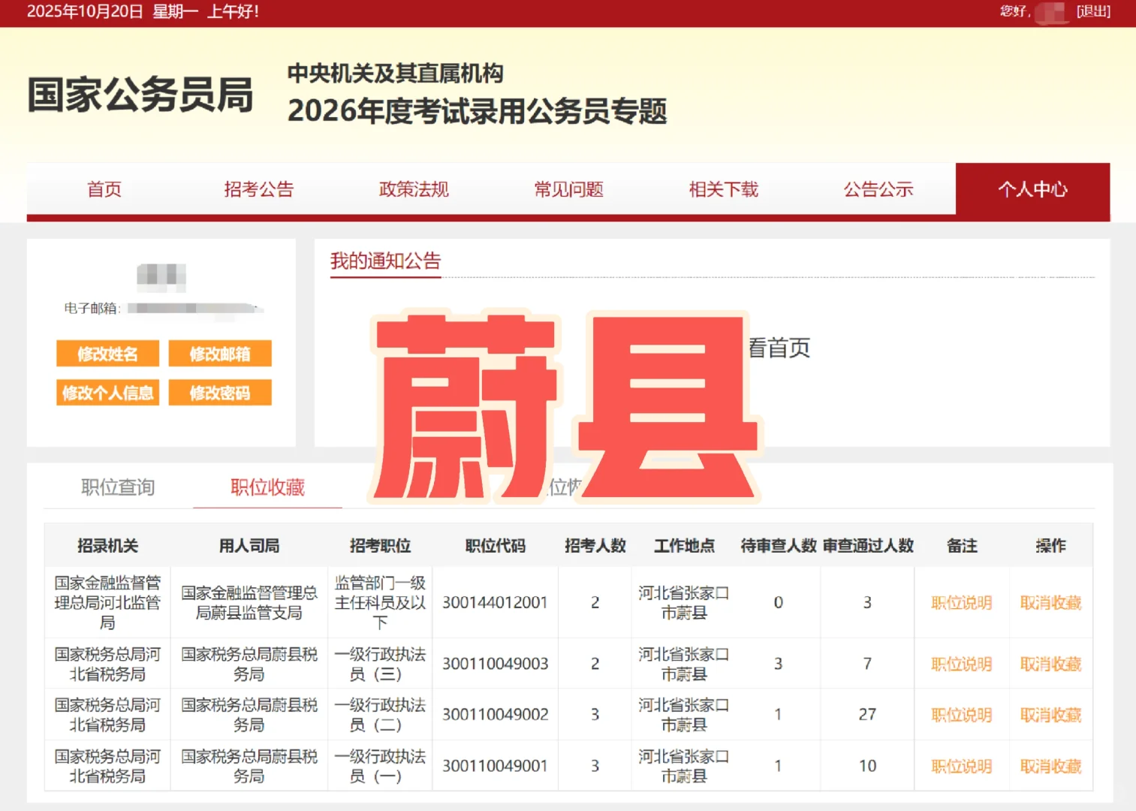Click the approved count value 10

(x=867, y=766)
